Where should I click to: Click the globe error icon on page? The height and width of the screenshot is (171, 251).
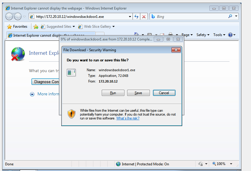18,54
